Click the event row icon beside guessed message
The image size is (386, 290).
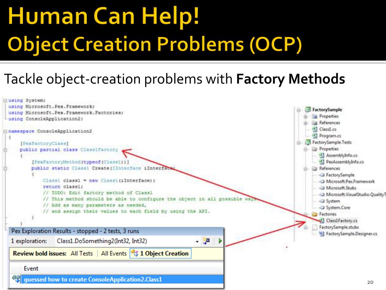coord(16,279)
